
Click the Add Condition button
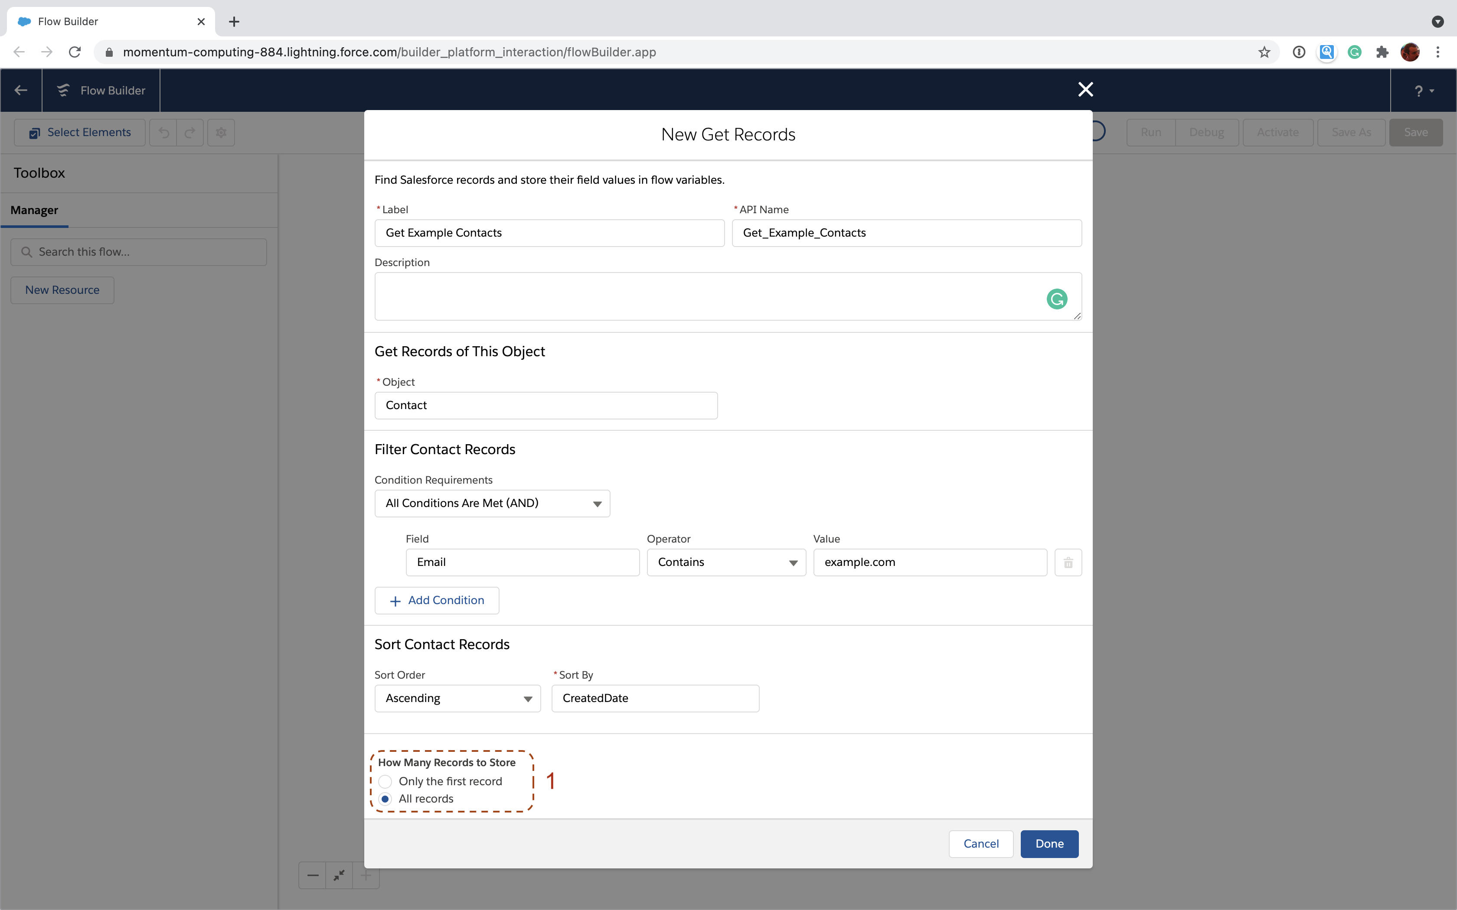pyautogui.click(x=437, y=600)
